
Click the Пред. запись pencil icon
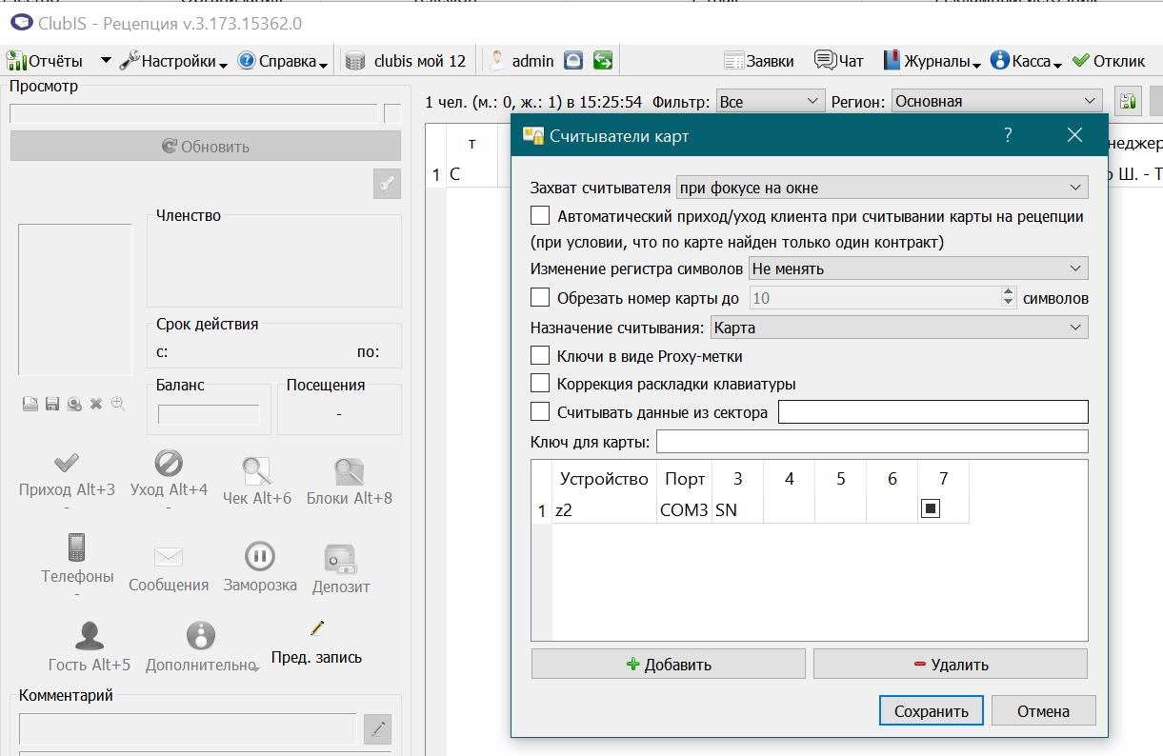[317, 628]
